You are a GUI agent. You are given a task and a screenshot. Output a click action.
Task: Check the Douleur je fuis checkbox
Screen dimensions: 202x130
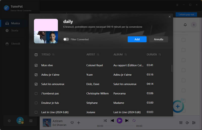coord(36,103)
